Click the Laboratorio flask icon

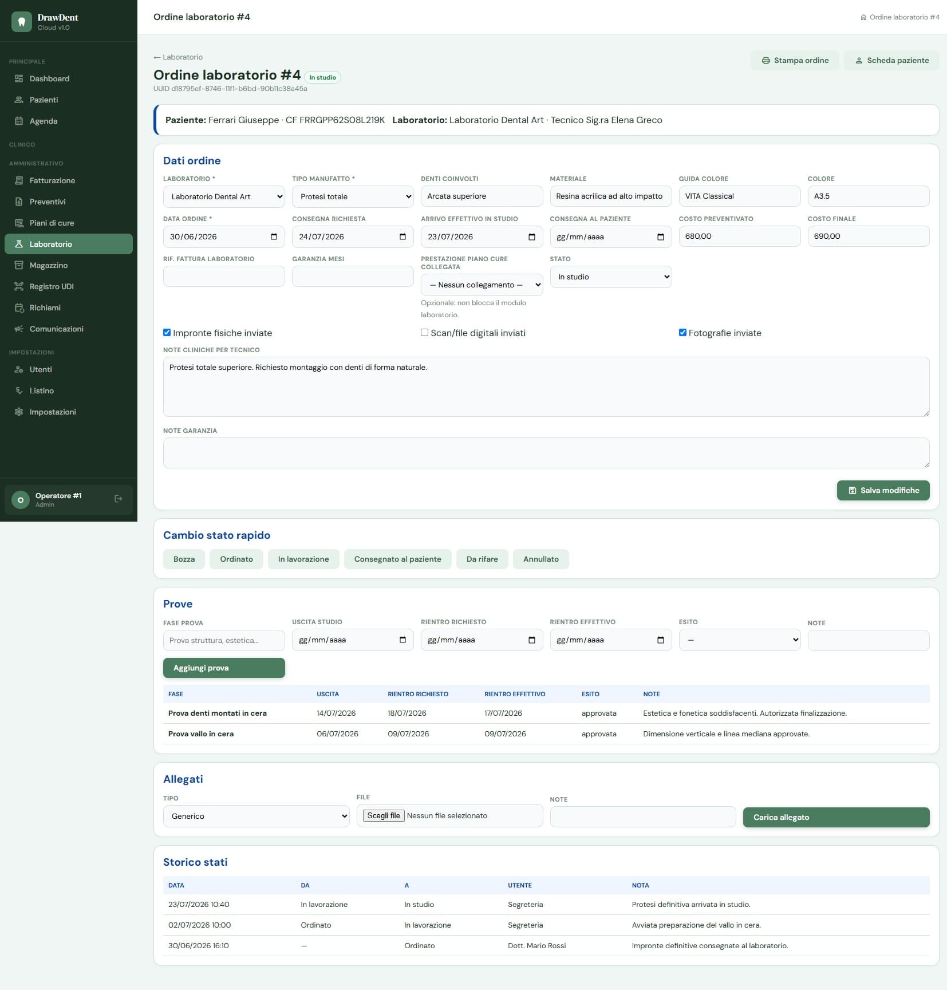(x=19, y=244)
